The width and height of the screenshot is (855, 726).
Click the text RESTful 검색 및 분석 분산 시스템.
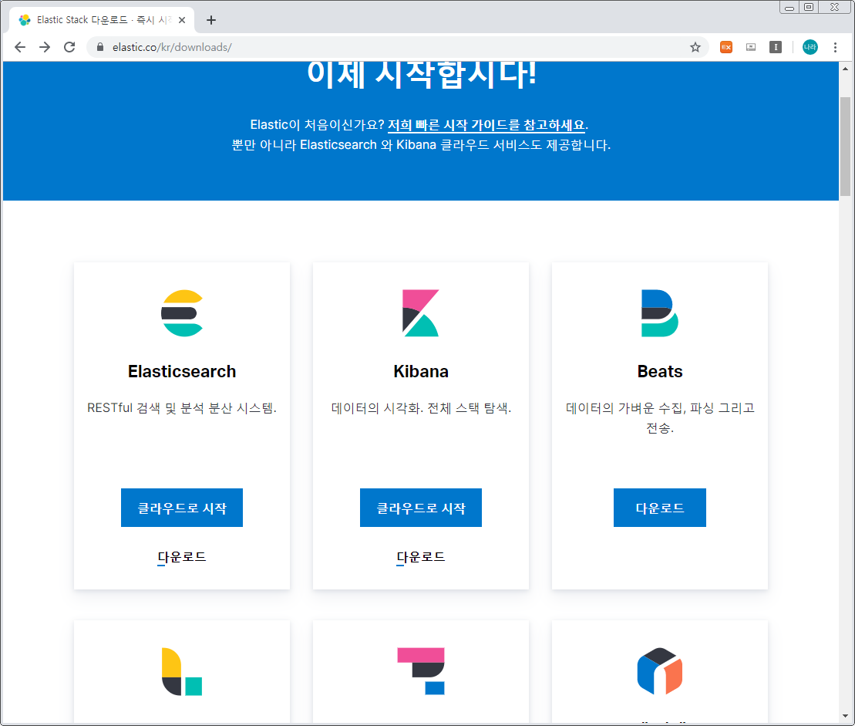point(182,408)
